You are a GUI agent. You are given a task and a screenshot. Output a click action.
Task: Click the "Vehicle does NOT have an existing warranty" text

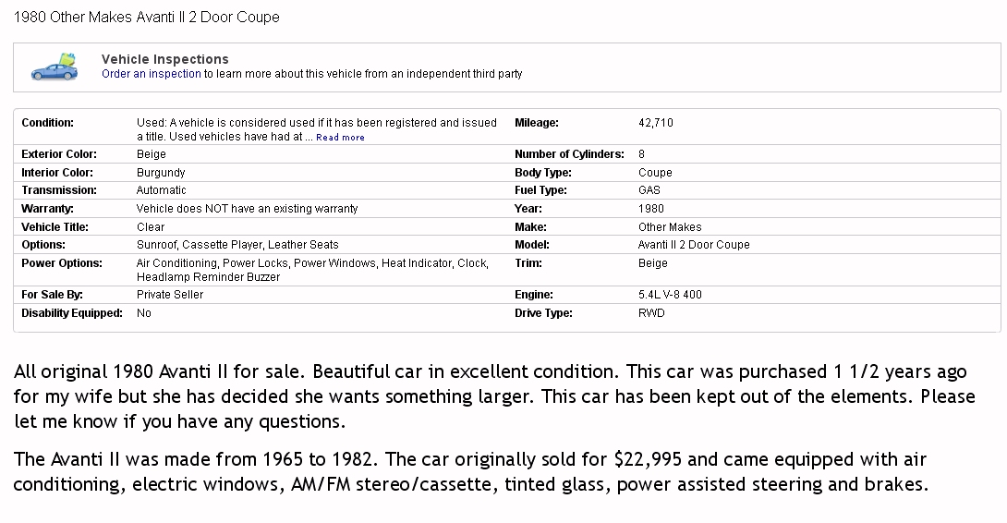click(x=247, y=209)
